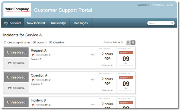Screen dimensions: 181x111
Task: Select the Priority order value
Action: [x=116, y=42]
